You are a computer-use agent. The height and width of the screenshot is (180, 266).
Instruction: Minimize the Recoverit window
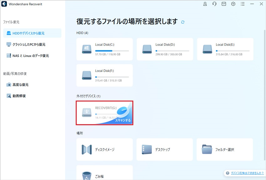[x=252, y=4]
